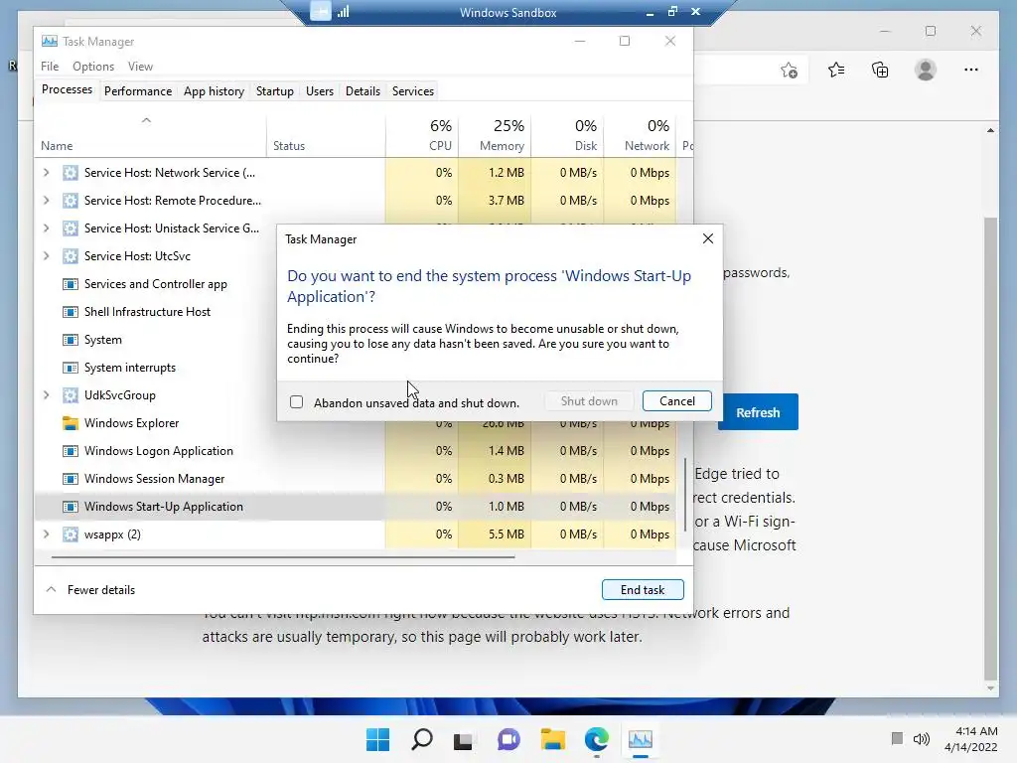Open the Options menu
The height and width of the screenshot is (763, 1017).
[92, 67]
